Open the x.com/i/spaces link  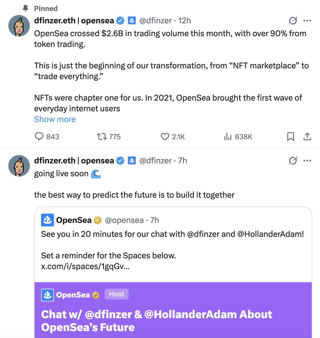pos(85,266)
